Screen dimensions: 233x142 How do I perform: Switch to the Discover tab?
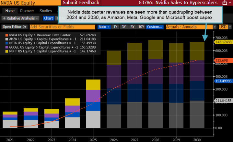pos(27,11)
